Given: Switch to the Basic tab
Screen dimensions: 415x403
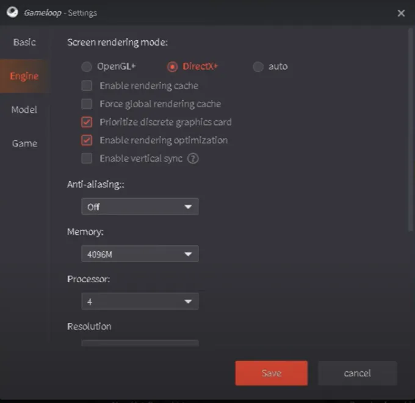Looking at the screenshot, I should [24, 42].
